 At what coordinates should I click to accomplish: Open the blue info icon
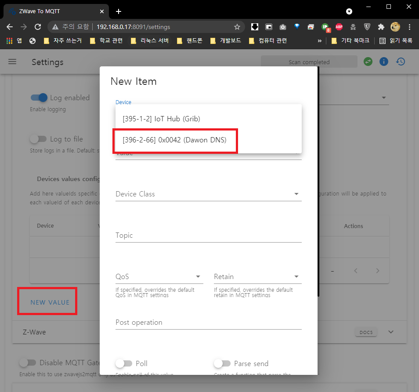pos(384,62)
